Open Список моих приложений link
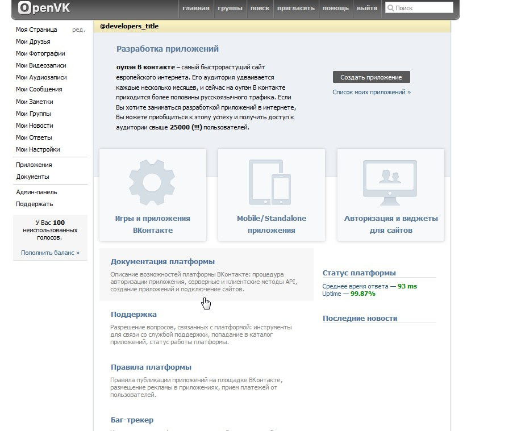This screenshot has width=517, height=431. coord(372,92)
